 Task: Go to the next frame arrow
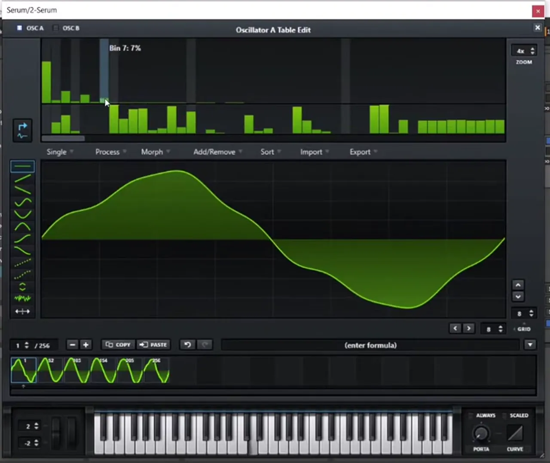click(468, 329)
